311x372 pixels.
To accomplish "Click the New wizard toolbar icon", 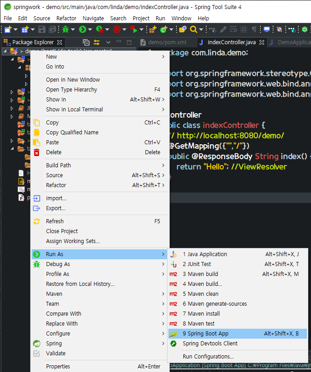I will (8, 29).
